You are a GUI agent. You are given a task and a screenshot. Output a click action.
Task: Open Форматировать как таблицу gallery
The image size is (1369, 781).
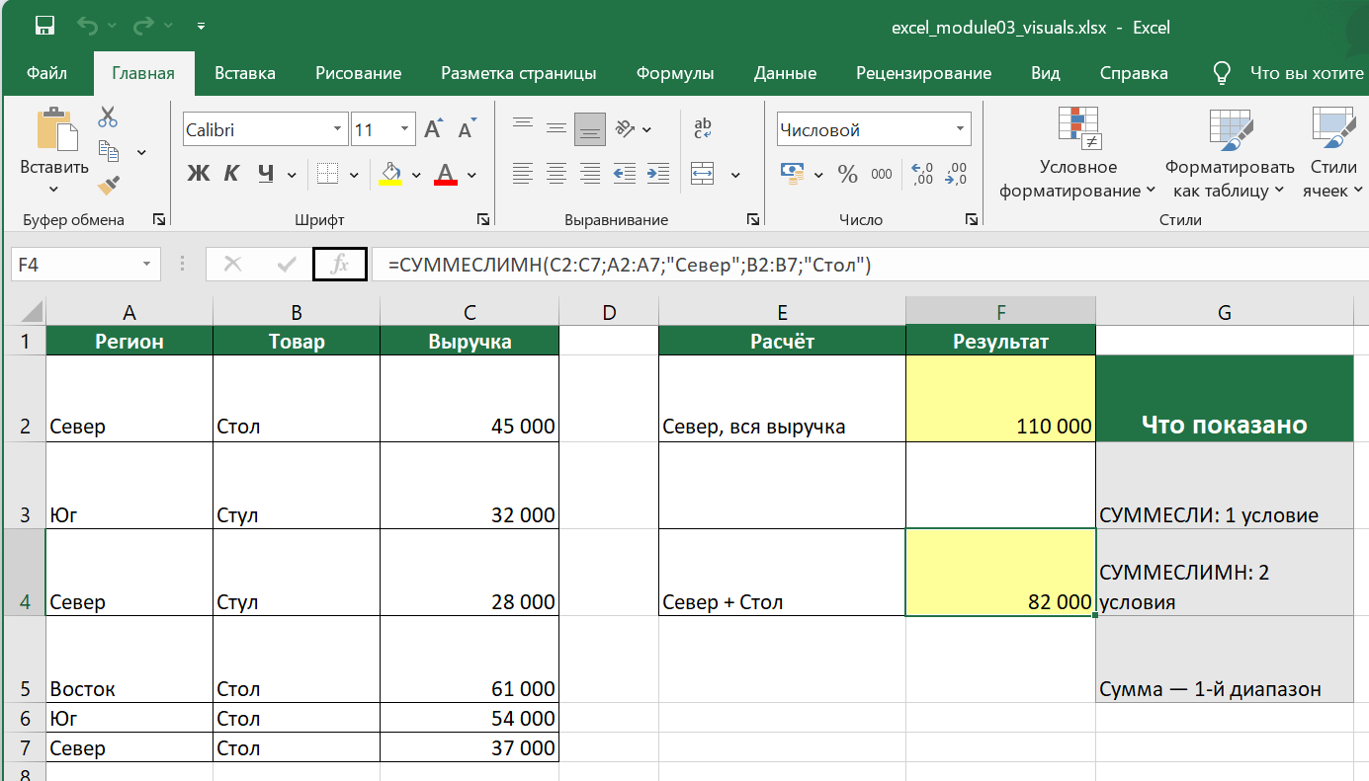pyautogui.click(x=1230, y=153)
